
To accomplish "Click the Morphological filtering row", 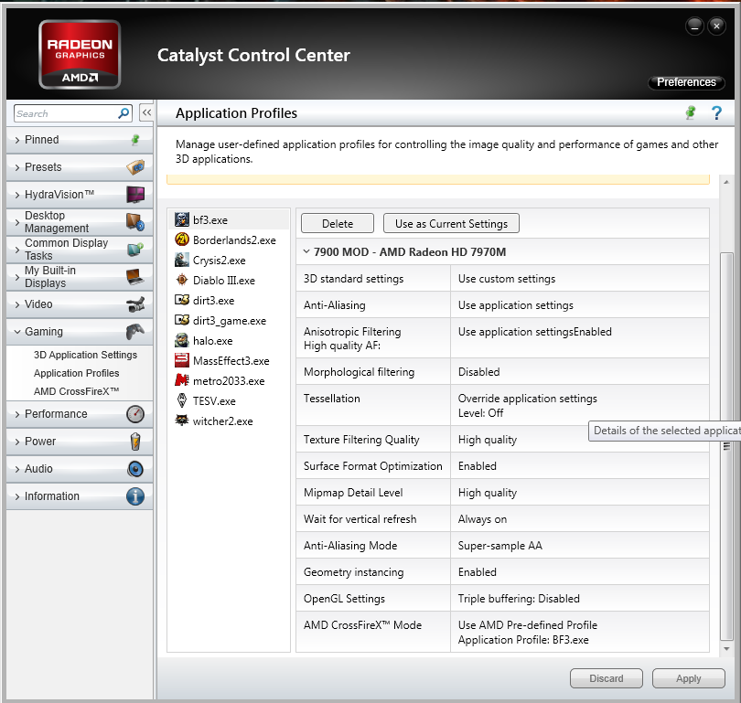I will pyautogui.click(x=502, y=371).
